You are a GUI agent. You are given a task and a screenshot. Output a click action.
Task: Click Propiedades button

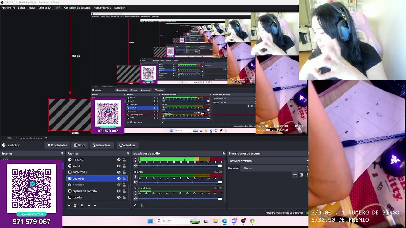[57, 145]
